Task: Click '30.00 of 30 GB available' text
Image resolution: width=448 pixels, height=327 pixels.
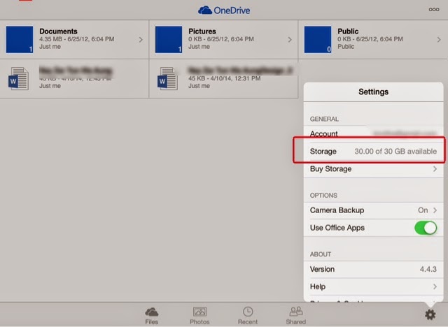Action: pyautogui.click(x=395, y=152)
